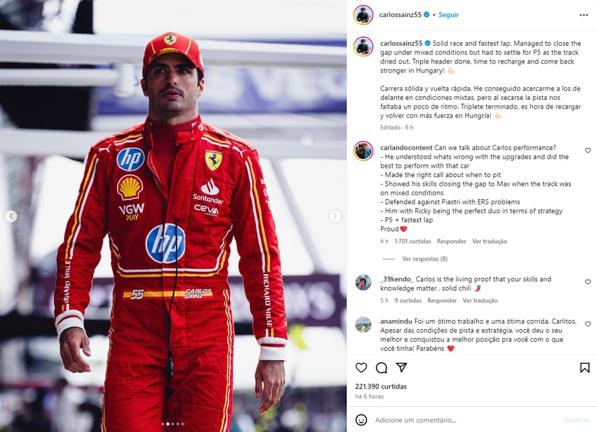Go to next photo arrow
The height and width of the screenshot is (432, 597).
(335, 216)
